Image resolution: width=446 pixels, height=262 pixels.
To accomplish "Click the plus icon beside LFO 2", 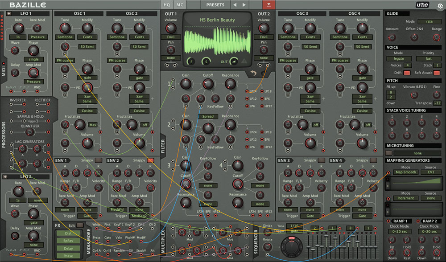I will click(x=5, y=176).
